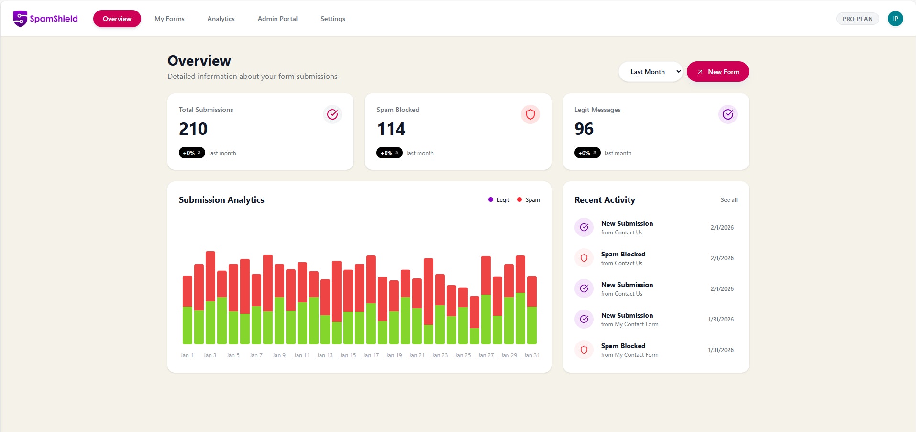Open the Last Month time range dropdown
916x432 pixels.
(651, 71)
